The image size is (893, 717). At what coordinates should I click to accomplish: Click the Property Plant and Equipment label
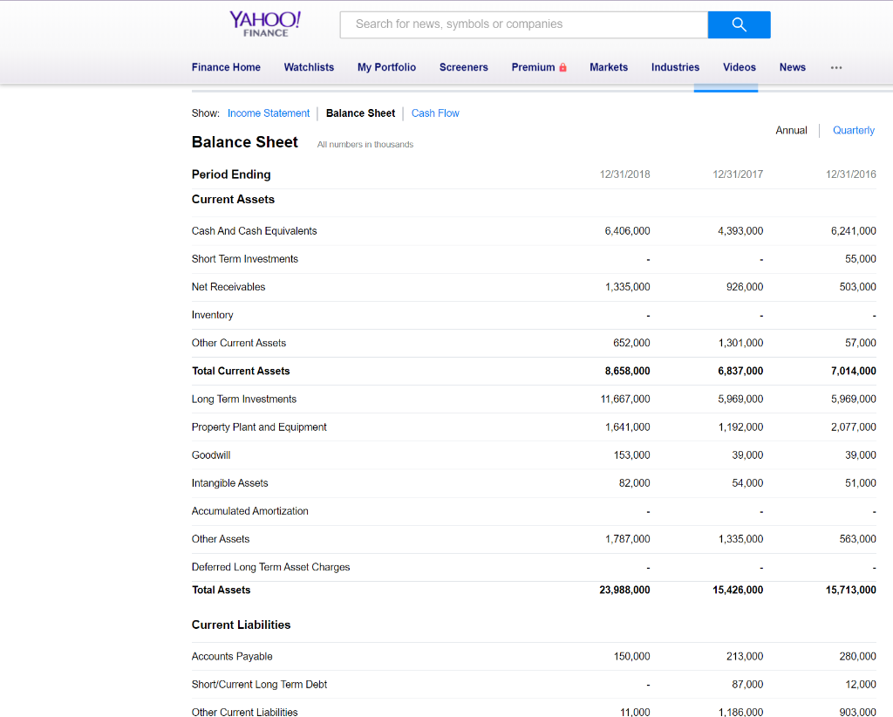point(259,427)
